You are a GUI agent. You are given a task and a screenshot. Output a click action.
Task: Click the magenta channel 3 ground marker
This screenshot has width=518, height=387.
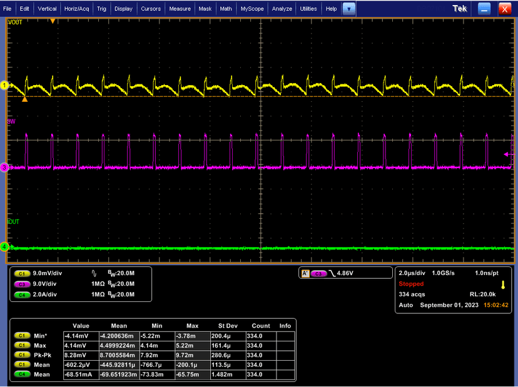pos(4,168)
